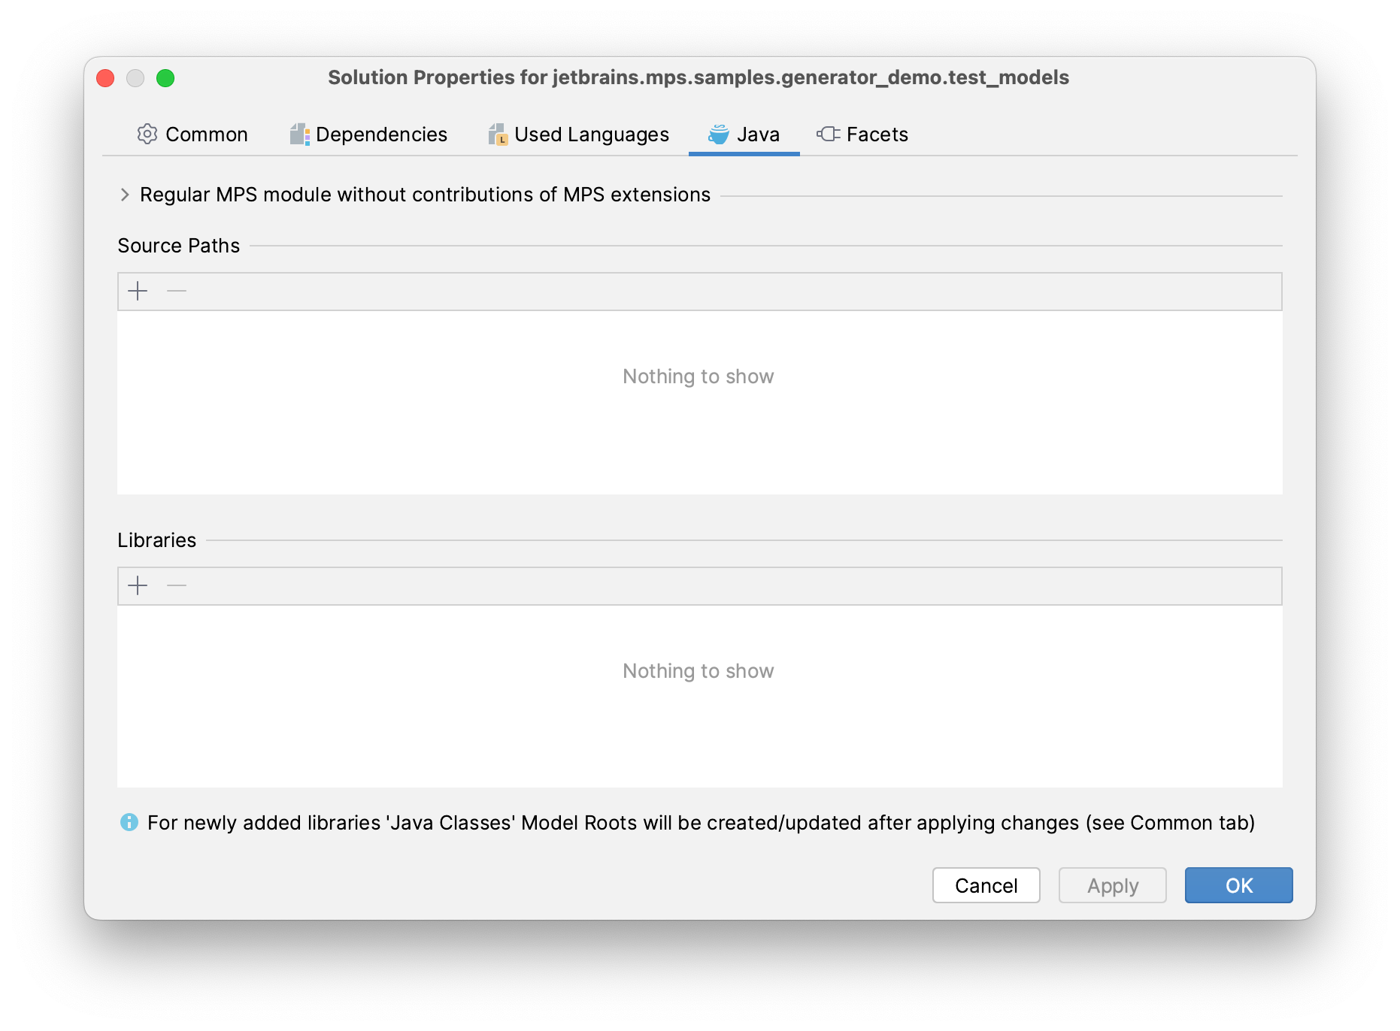
Task: Add a new source path with plus icon
Action: pos(138,291)
